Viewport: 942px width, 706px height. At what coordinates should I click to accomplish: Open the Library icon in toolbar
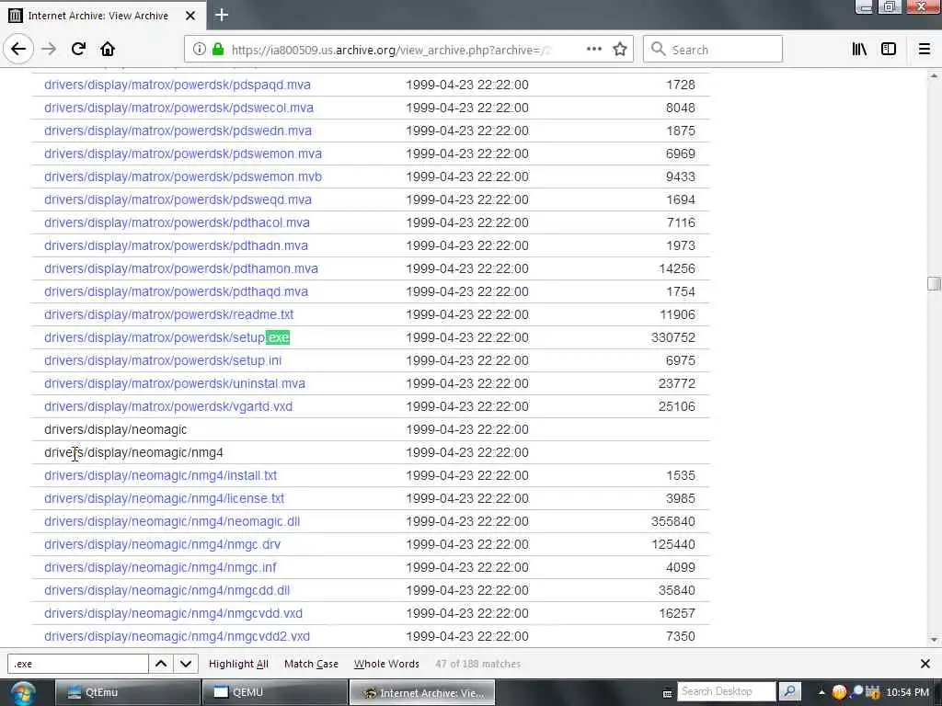(859, 50)
